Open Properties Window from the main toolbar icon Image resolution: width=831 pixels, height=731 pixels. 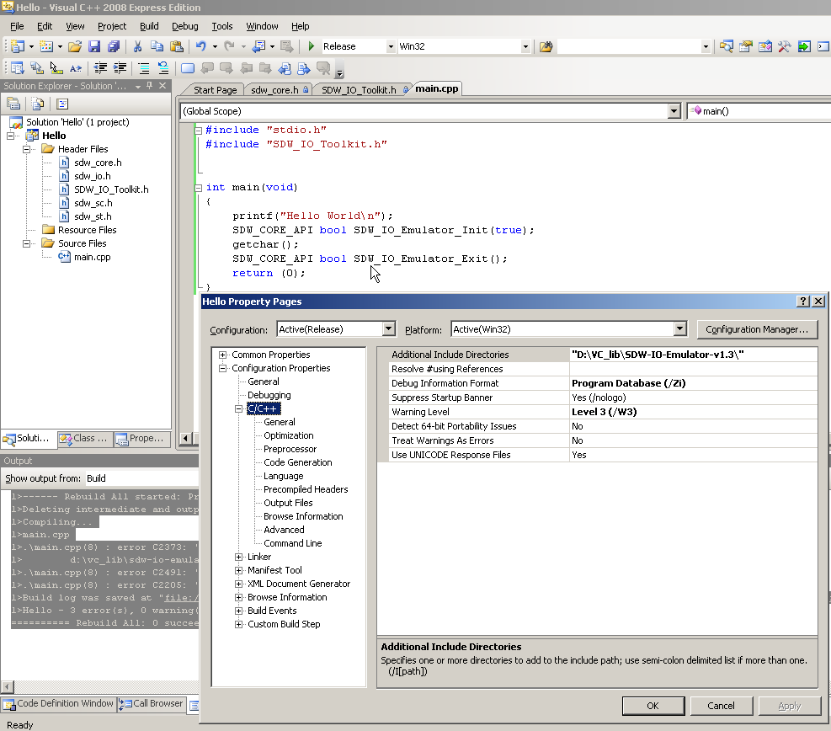point(746,46)
